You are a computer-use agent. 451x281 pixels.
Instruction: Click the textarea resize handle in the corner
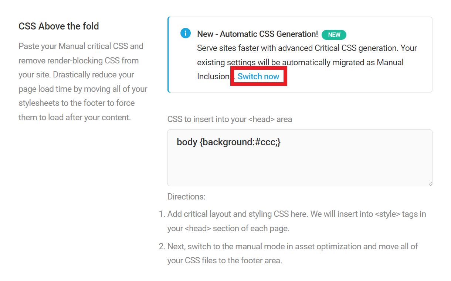430,183
